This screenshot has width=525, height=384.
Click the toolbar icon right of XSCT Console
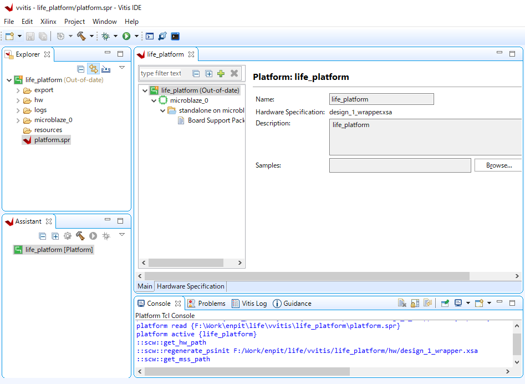[162, 36]
